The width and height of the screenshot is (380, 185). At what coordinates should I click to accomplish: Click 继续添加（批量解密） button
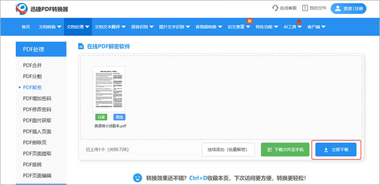point(229,150)
